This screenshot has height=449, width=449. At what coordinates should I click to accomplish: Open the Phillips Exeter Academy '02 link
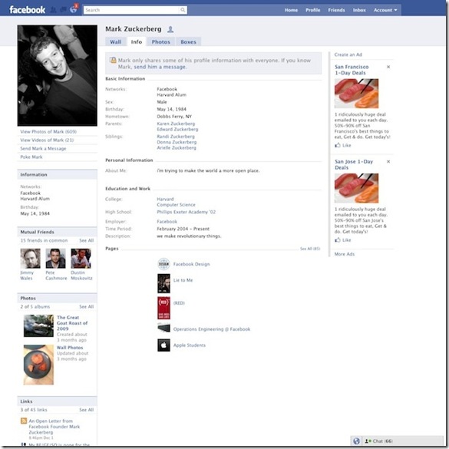[187, 212]
